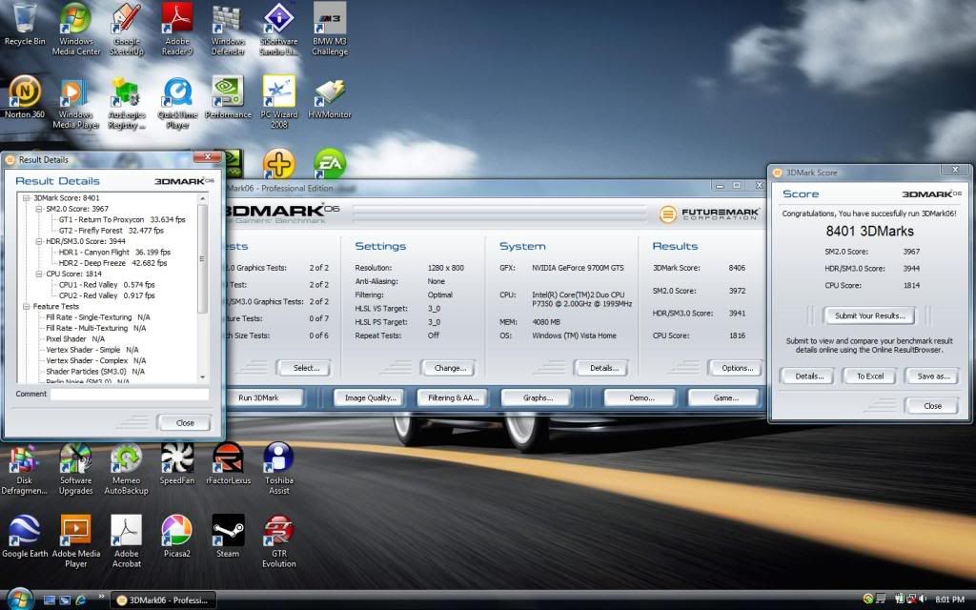Select the NVIDIA Performance desktop icon
The image size is (976, 610).
(x=228, y=97)
